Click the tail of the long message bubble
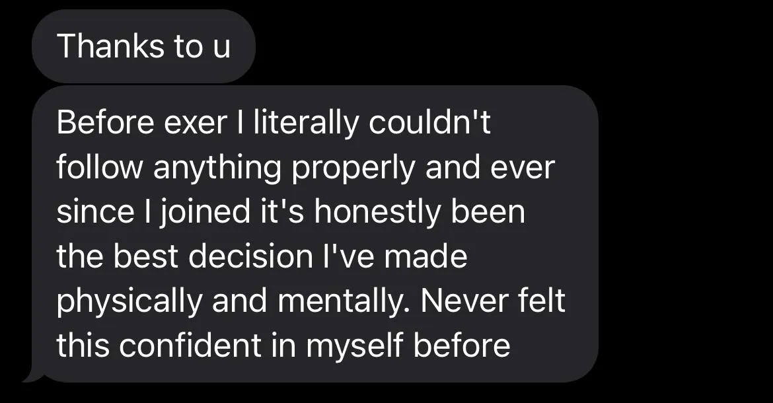 pos(33,377)
